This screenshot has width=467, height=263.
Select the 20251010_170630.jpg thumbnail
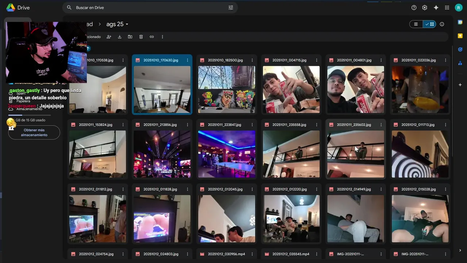pyautogui.click(x=162, y=89)
